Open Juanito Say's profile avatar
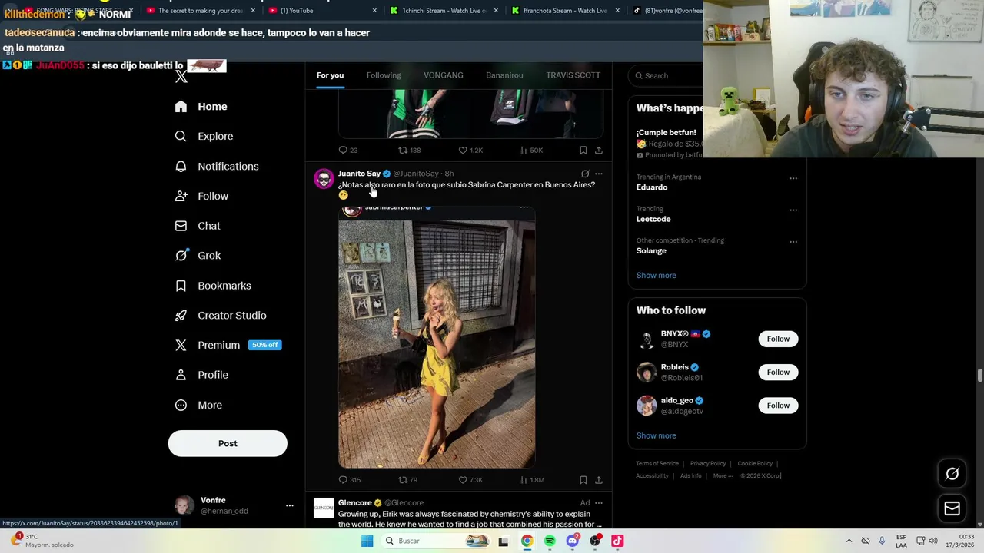 324,178
